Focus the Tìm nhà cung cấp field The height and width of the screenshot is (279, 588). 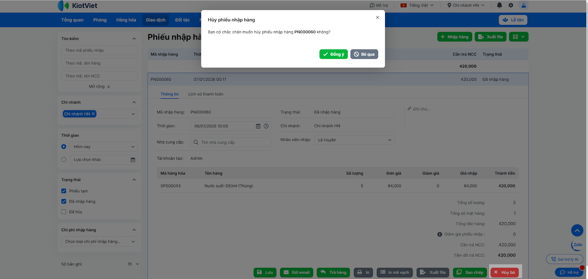click(x=231, y=142)
